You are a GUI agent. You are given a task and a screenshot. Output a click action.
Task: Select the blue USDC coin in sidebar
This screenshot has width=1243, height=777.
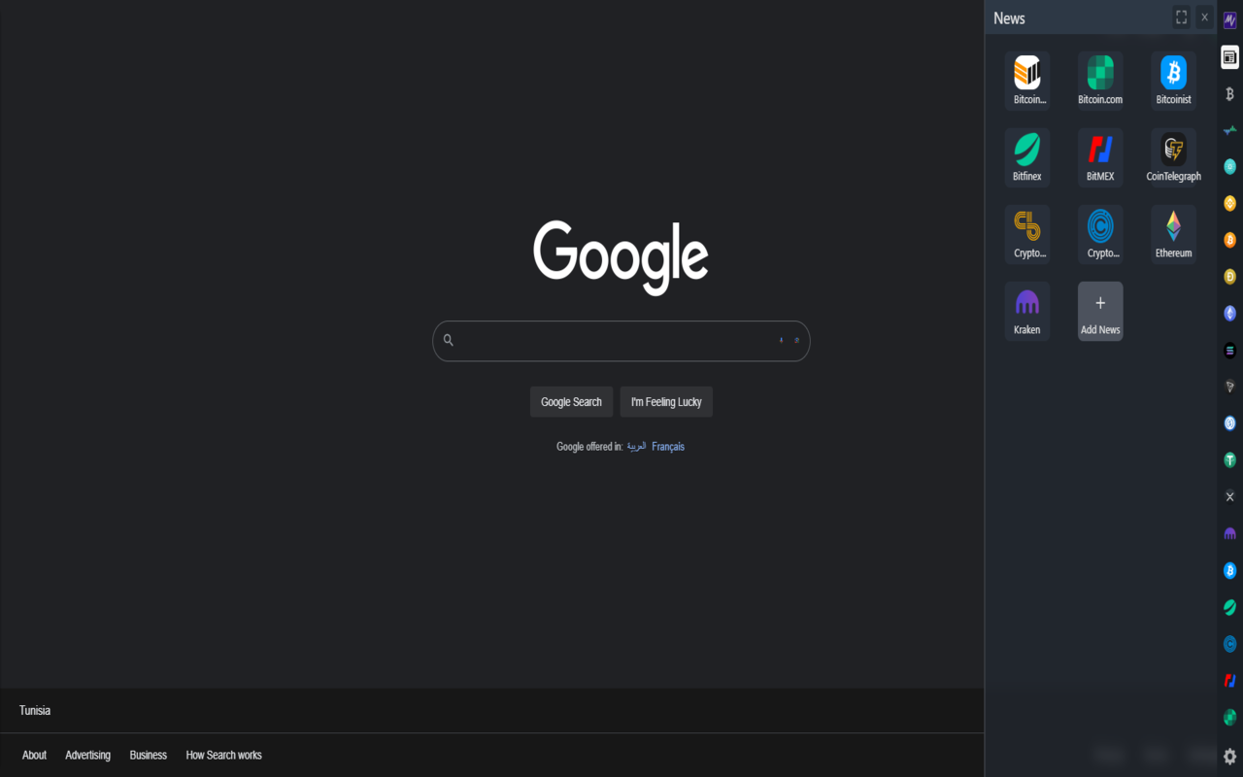(1229, 423)
